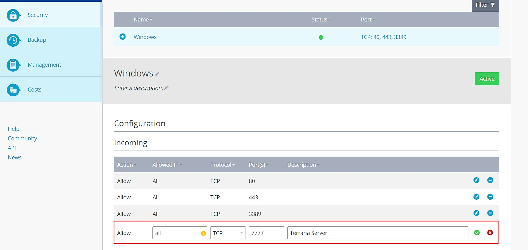Edit the port 443 rule
The image size is (528, 250).
[x=476, y=197]
